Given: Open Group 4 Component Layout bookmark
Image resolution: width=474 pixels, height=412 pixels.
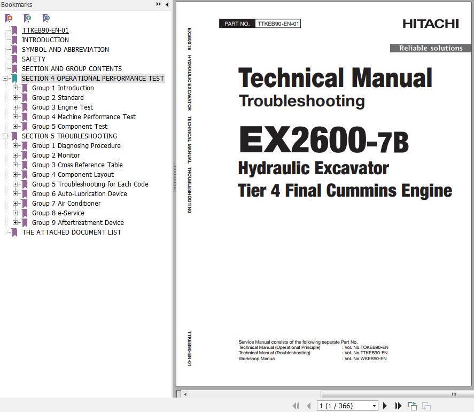Looking at the screenshot, I should [x=73, y=174].
